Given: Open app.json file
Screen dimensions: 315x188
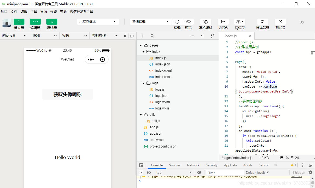Looking at the screenshot, I should pyautogui.click(x=178, y=134).
